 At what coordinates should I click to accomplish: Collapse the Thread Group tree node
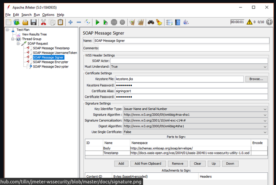(x=13, y=39)
